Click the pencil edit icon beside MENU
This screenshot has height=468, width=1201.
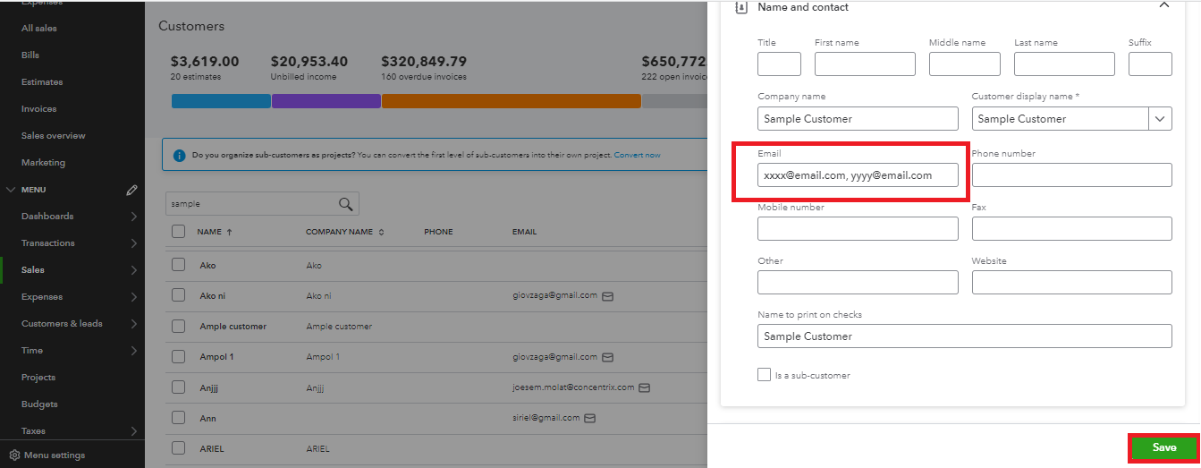coord(132,190)
